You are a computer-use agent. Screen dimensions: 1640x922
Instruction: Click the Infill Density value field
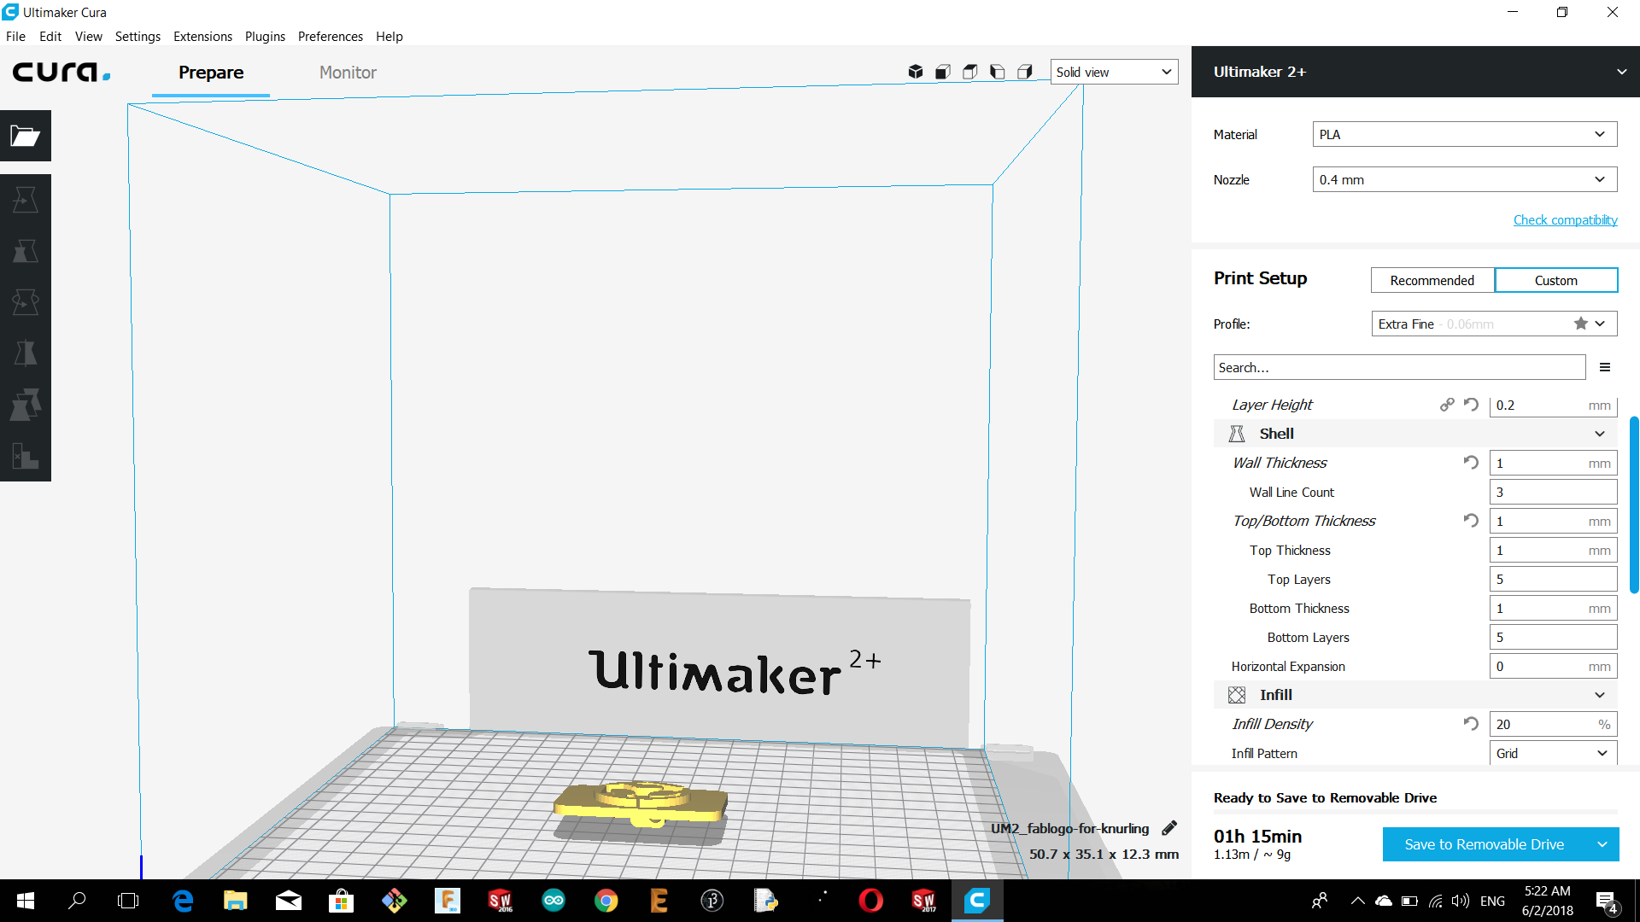pyautogui.click(x=1554, y=724)
